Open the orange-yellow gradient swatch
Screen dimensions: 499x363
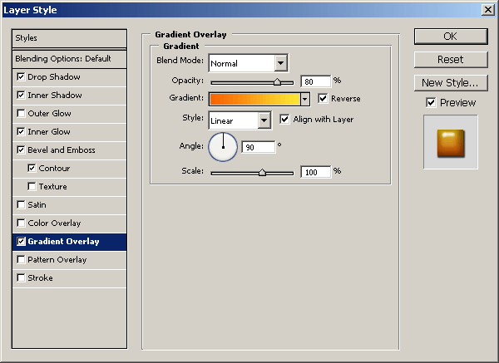click(x=254, y=99)
